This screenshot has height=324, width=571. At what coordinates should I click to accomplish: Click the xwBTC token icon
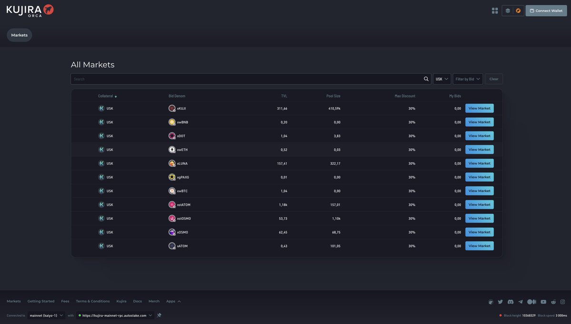click(172, 191)
